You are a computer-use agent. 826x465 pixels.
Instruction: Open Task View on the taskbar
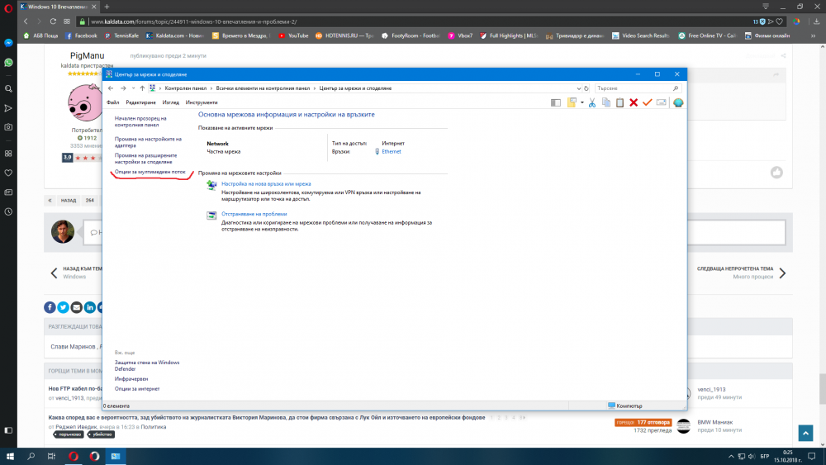click(x=51, y=457)
